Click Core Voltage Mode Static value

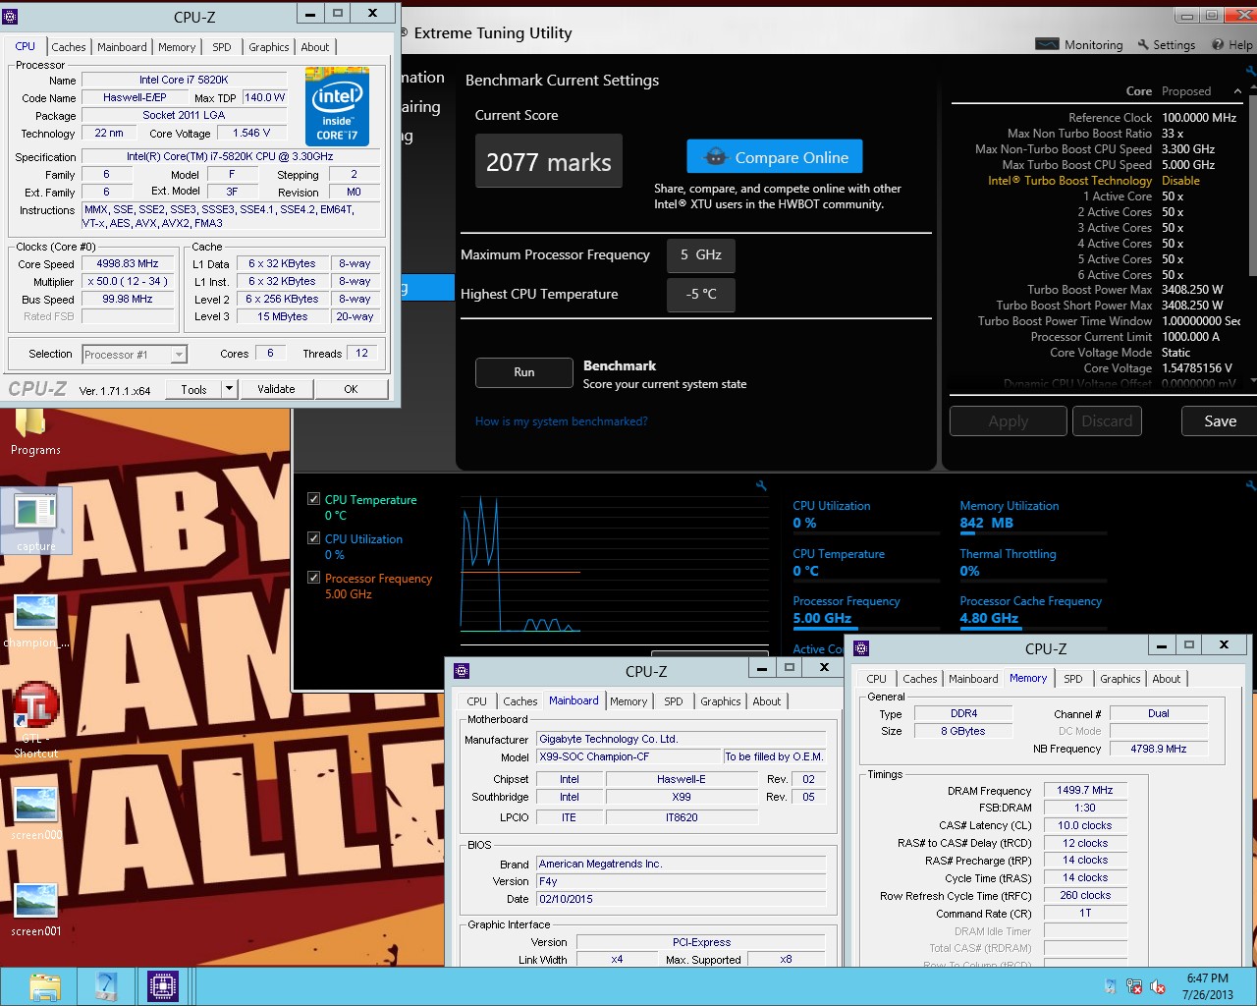pos(1175,353)
